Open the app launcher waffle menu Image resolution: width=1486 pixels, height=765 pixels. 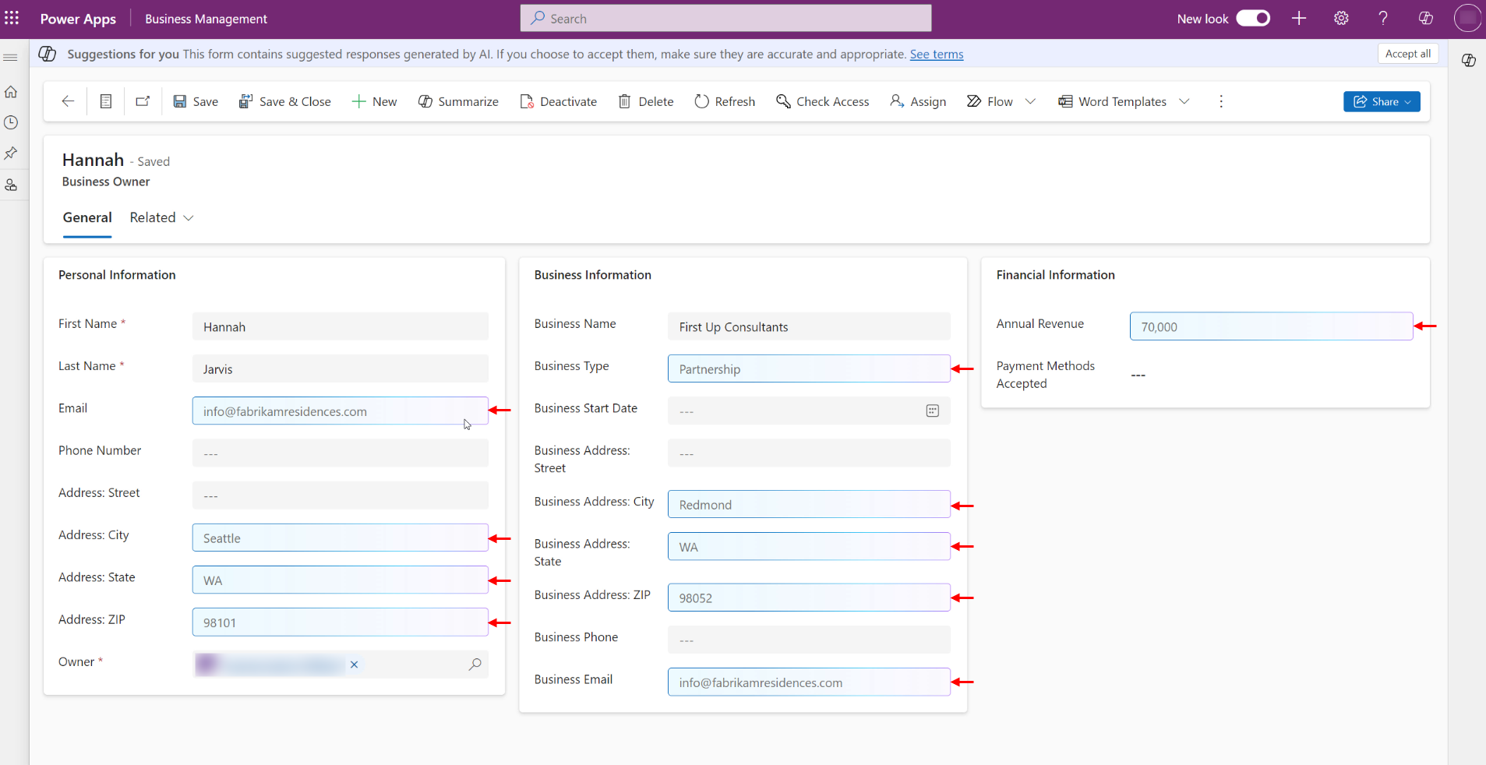(12, 18)
